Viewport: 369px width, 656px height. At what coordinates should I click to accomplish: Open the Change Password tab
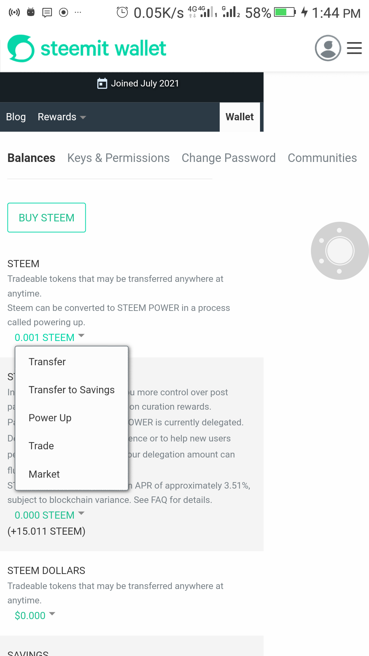(228, 158)
